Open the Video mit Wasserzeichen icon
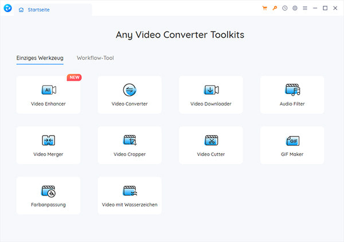The width and height of the screenshot is (344, 242). [x=130, y=191]
